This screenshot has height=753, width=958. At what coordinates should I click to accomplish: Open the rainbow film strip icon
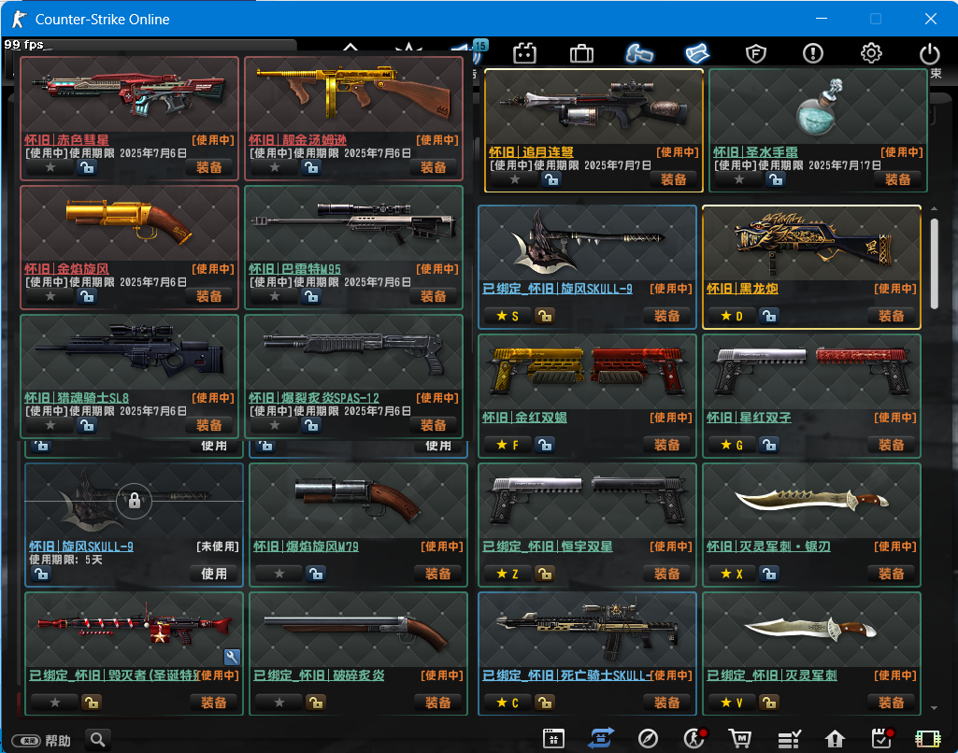click(927, 738)
